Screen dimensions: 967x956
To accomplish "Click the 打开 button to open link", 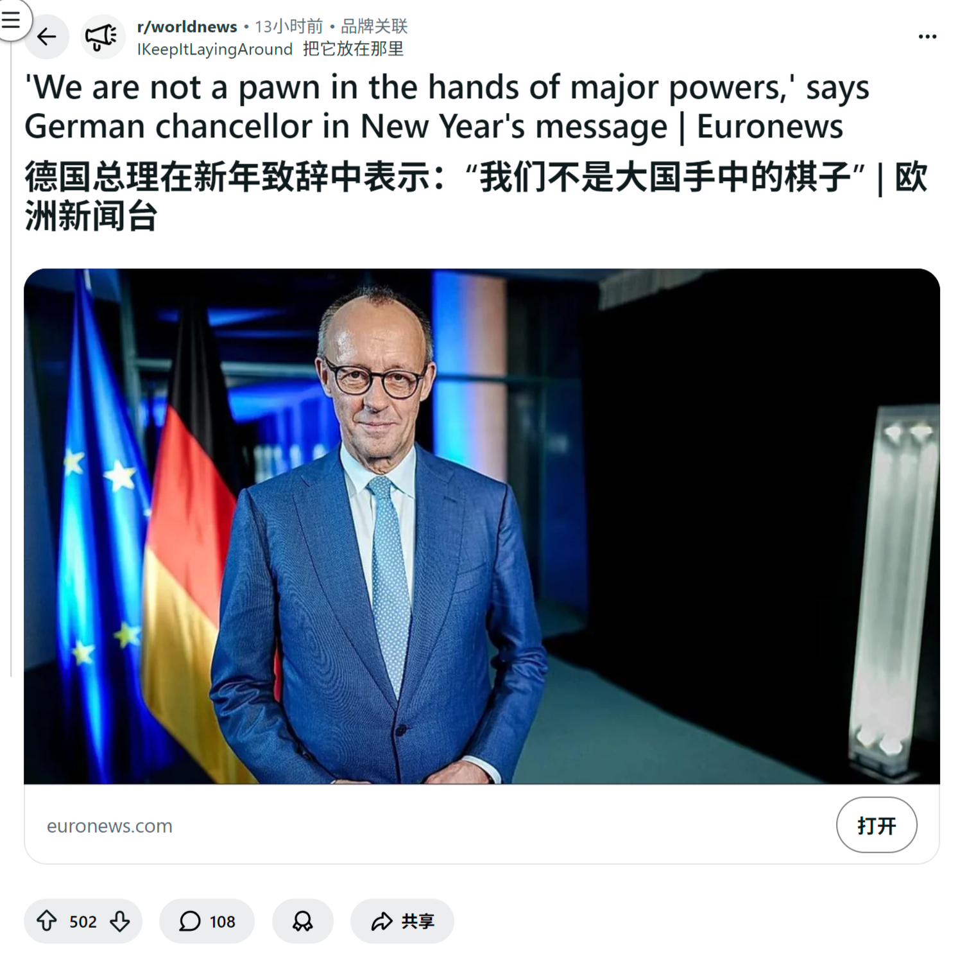I will [x=876, y=824].
